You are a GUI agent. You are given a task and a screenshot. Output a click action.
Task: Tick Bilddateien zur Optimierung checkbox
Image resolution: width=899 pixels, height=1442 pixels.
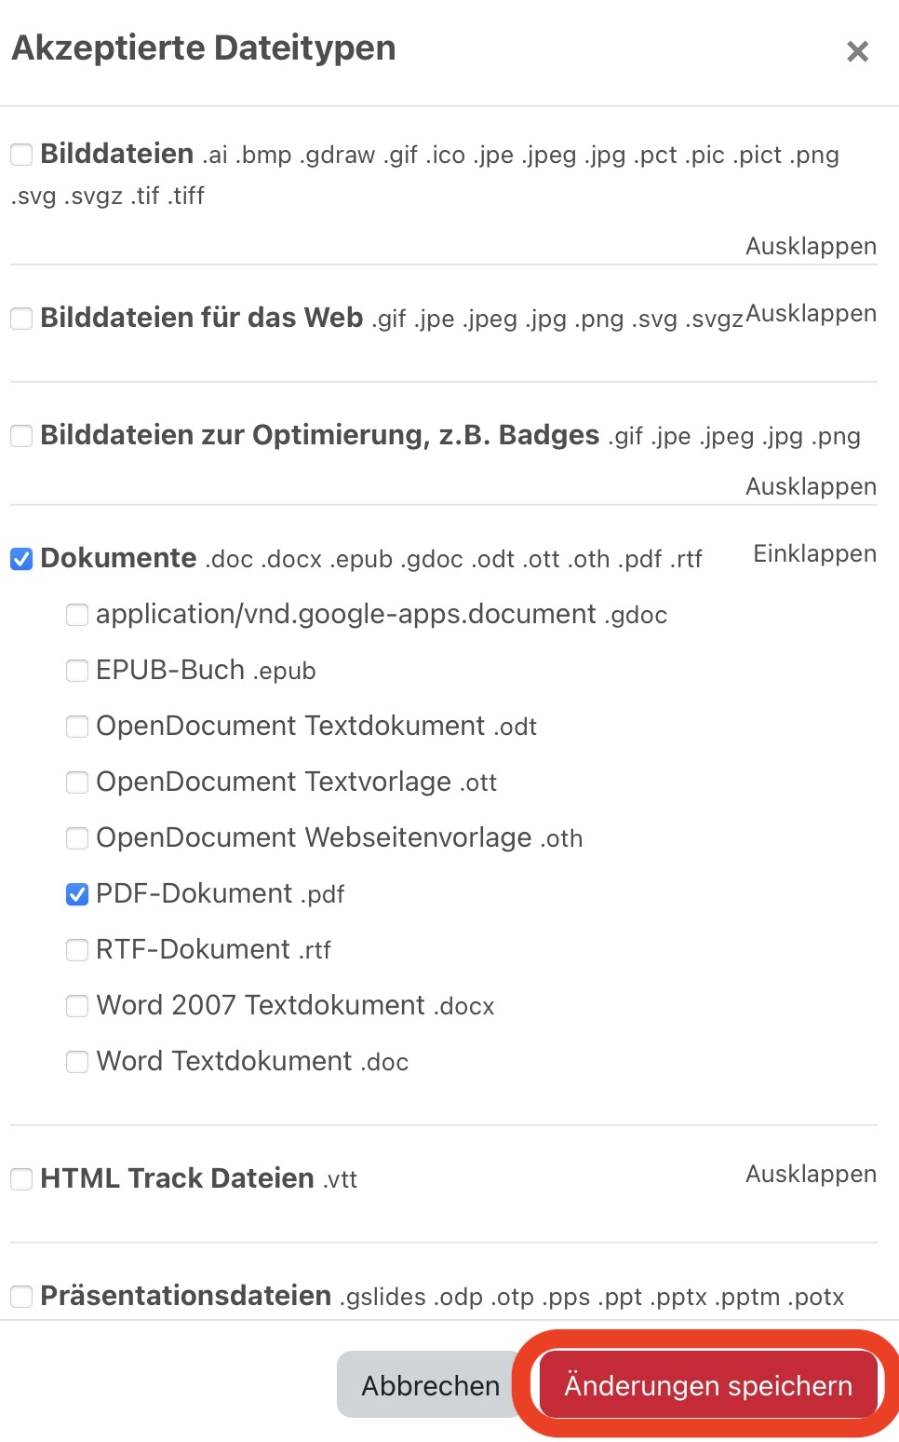point(21,436)
